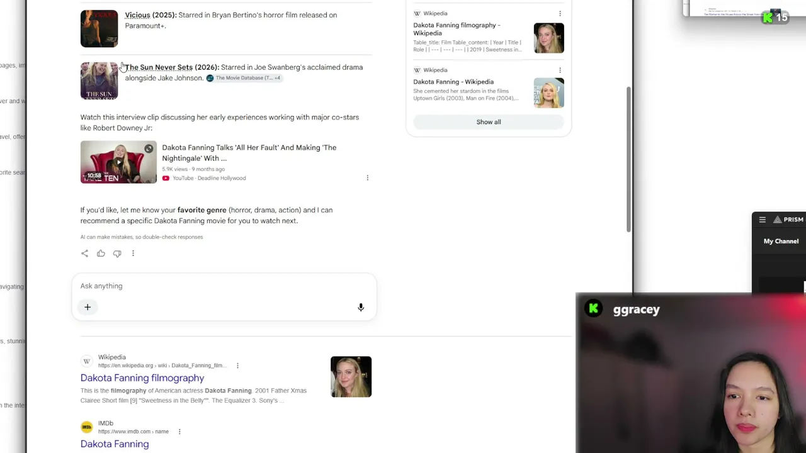Image resolution: width=806 pixels, height=453 pixels.
Task: Open the three-dot menu next to the IMDb result URL
Action: 179,432
